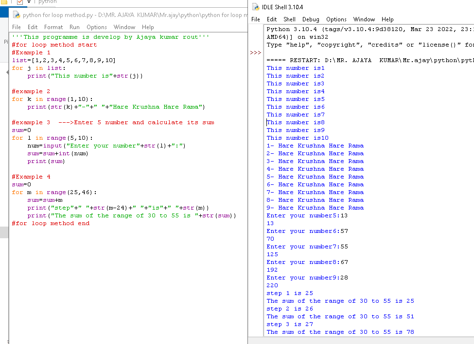Open the editor's Window menu
Image resolution: width=474 pixels, height=344 pixels.
point(124,27)
